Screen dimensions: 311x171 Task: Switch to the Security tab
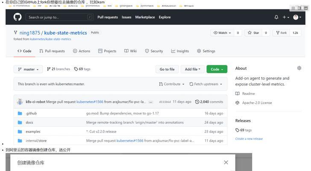pos(154,51)
